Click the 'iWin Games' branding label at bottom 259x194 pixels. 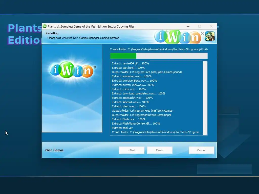tap(54, 150)
